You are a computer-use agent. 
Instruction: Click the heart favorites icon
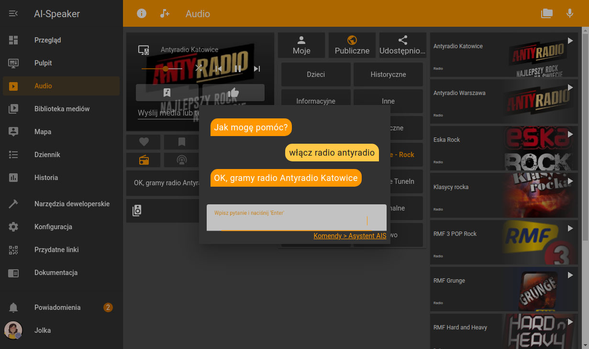(x=144, y=142)
